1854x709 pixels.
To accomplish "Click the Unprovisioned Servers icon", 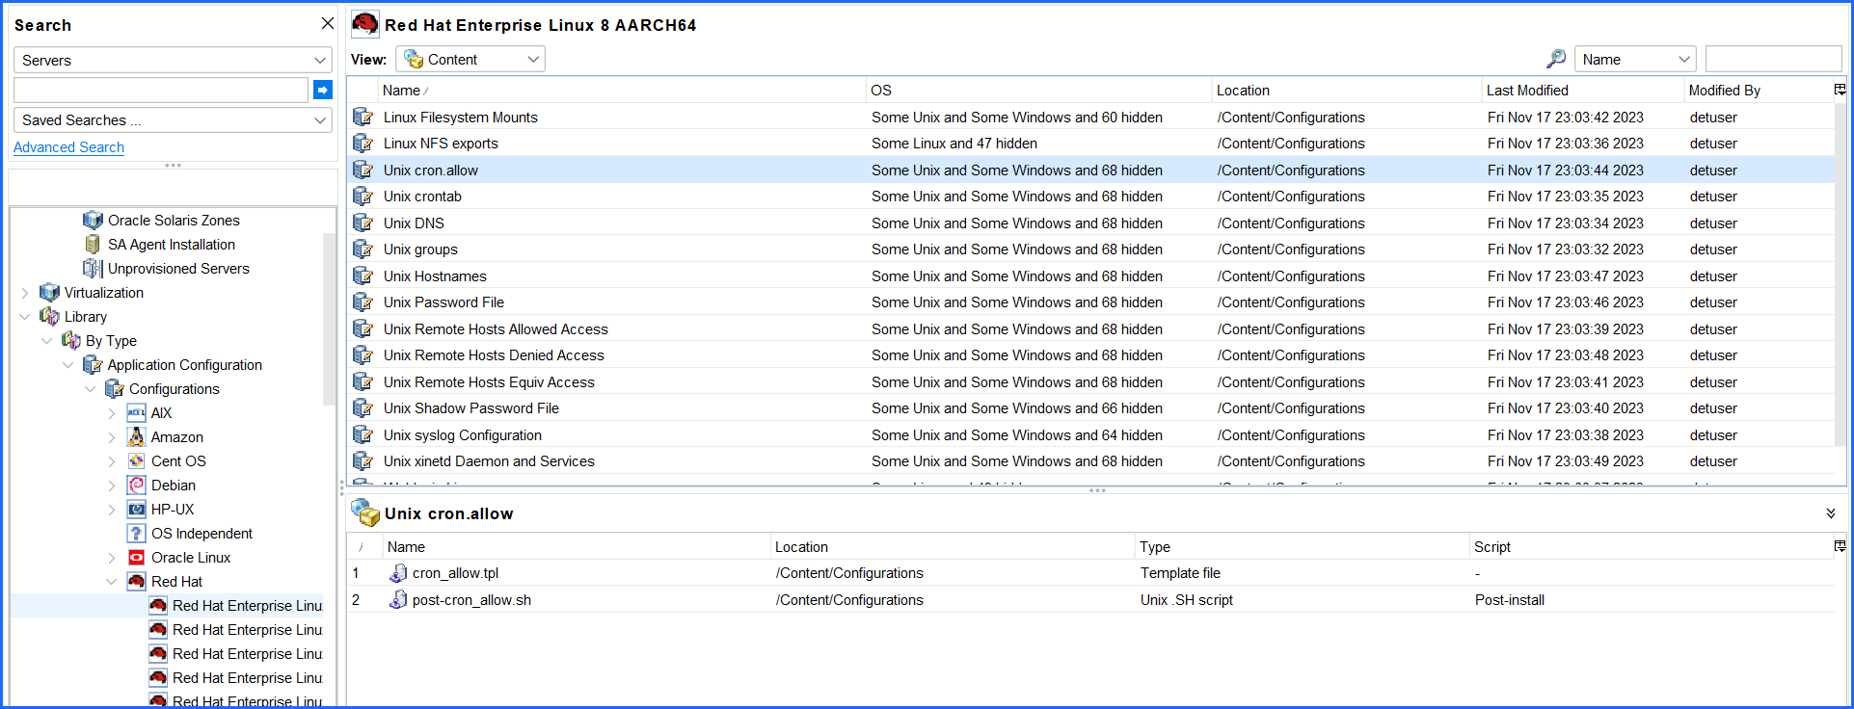I will pos(93,269).
